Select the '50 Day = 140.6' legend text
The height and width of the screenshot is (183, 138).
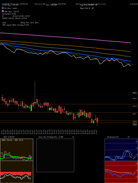click(x=11, y=8)
